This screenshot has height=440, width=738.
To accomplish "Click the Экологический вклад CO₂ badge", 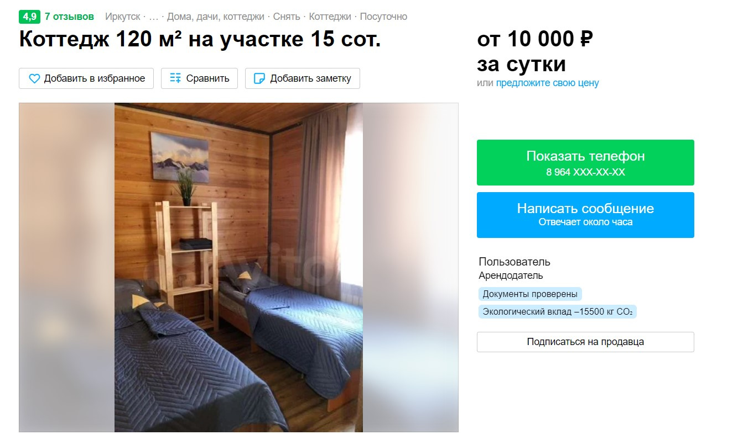I will click(558, 311).
